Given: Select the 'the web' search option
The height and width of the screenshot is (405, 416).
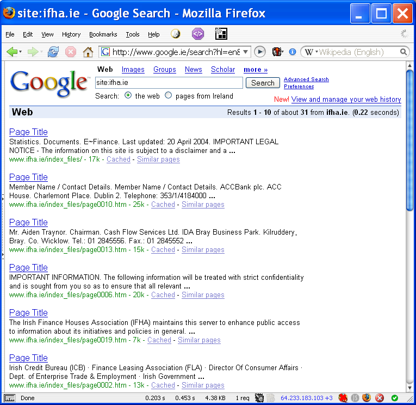Looking at the screenshot, I should (x=128, y=95).
